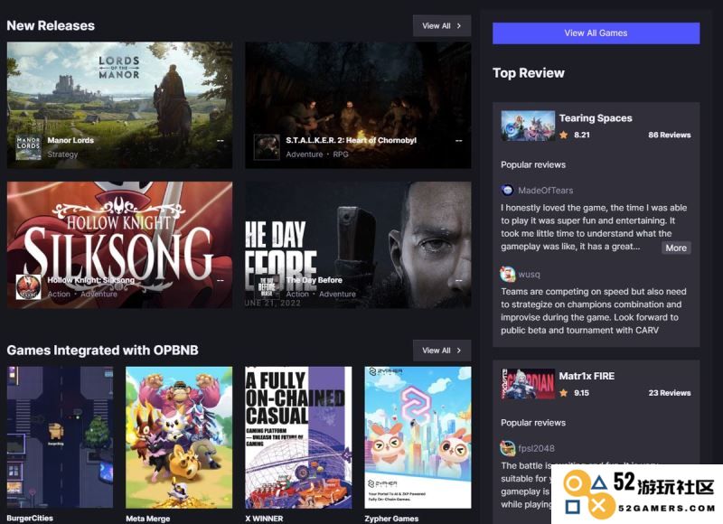Viewport: 723px width, 524px height.
Task: Click the "9.15" rating for Matr1x FIRE
Action: [581, 393]
